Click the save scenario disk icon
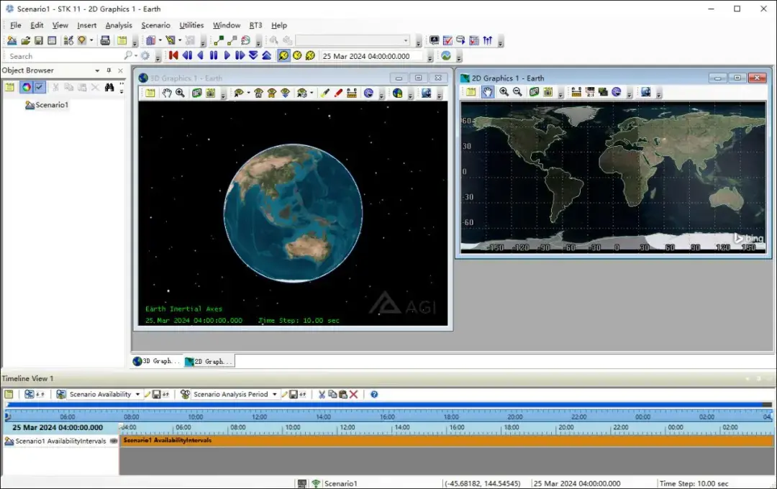The width and height of the screenshot is (777, 489). [39, 40]
